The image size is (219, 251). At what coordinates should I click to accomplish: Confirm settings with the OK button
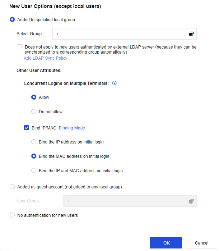(166, 243)
